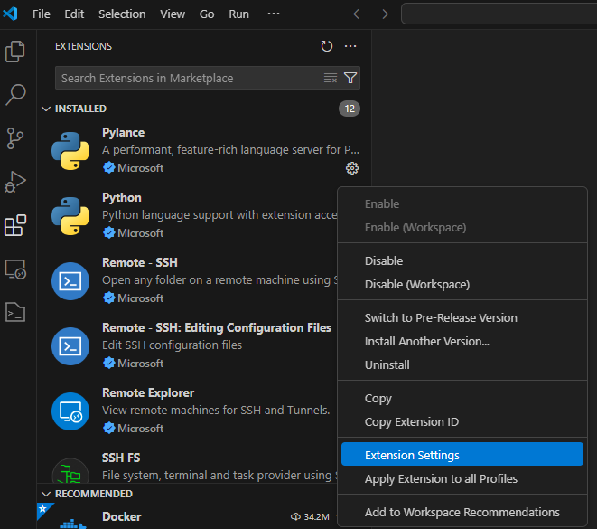Open the File menu

(x=42, y=14)
